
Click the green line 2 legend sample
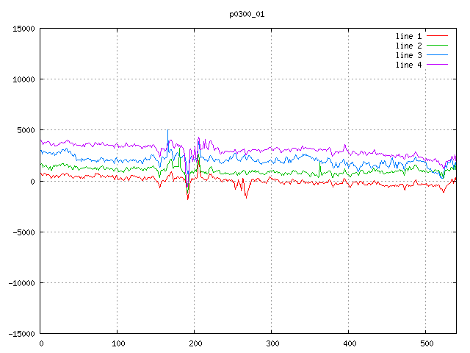437,46
